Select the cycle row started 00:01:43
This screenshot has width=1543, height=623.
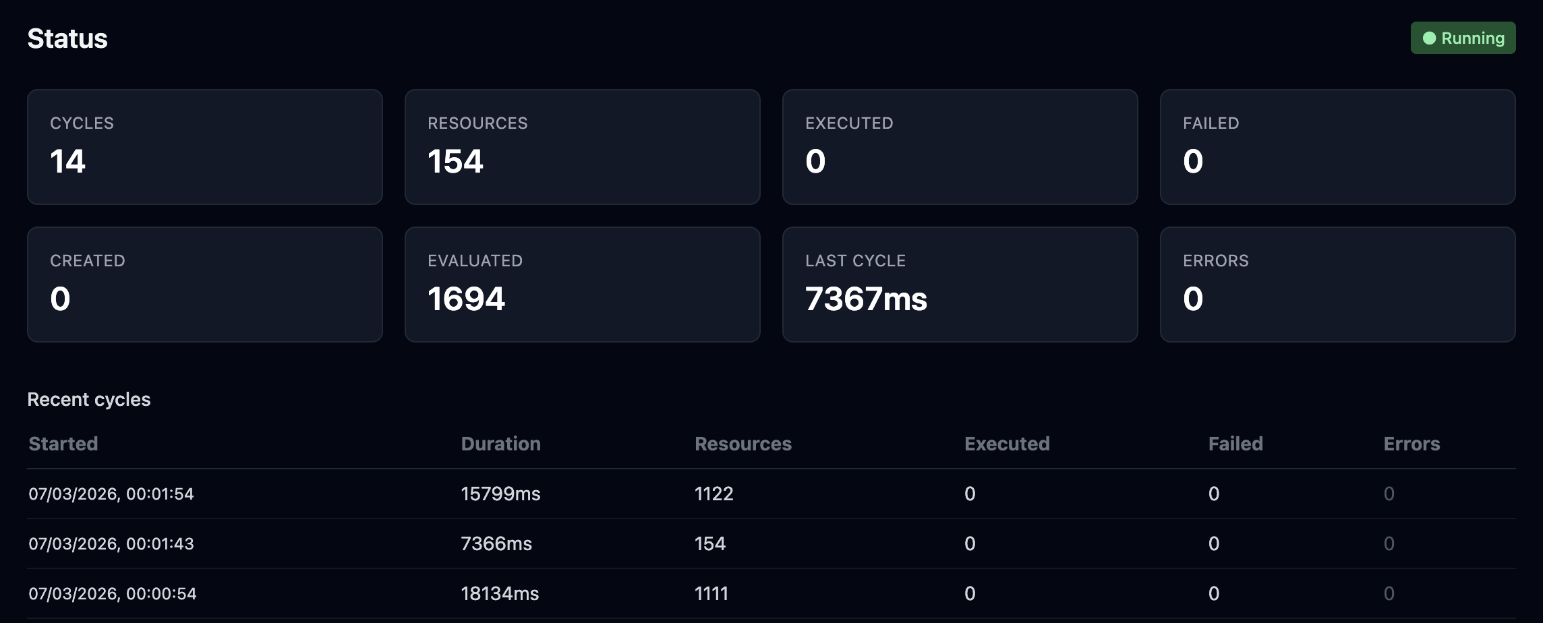tap(111, 544)
